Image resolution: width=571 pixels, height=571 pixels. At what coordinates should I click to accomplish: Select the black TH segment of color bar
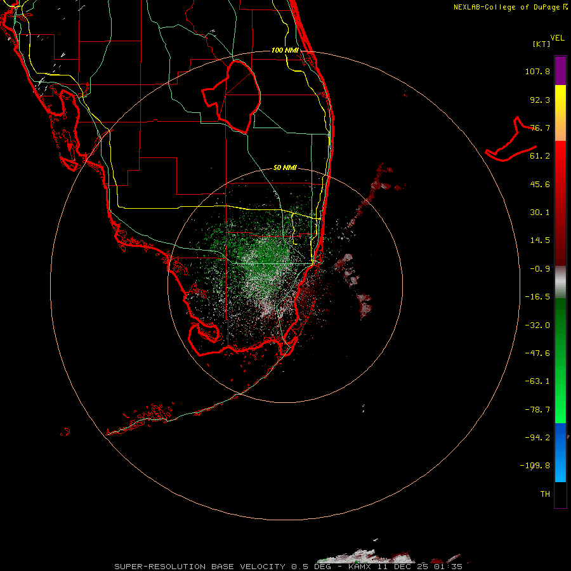(x=560, y=494)
